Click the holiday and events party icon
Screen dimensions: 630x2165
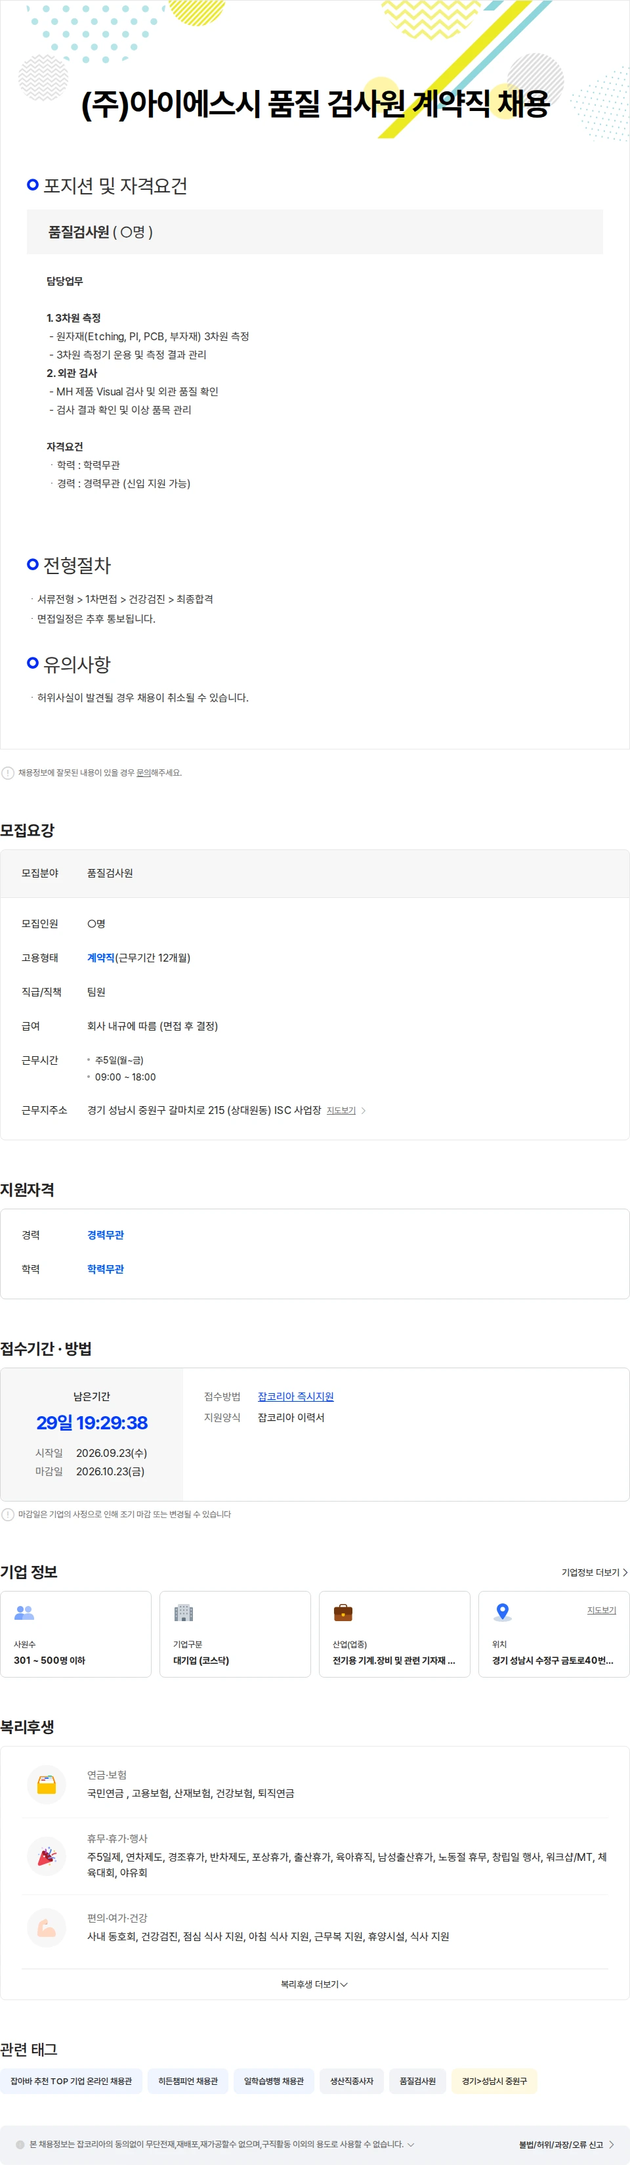[x=47, y=1856]
